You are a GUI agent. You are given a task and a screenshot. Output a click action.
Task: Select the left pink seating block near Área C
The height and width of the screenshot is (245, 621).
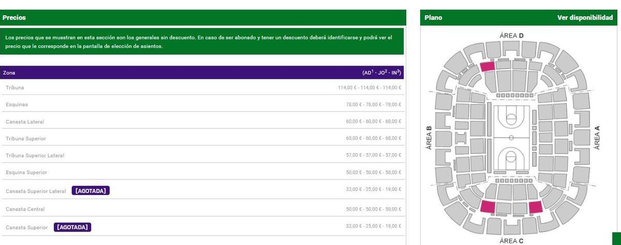coord(487,207)
